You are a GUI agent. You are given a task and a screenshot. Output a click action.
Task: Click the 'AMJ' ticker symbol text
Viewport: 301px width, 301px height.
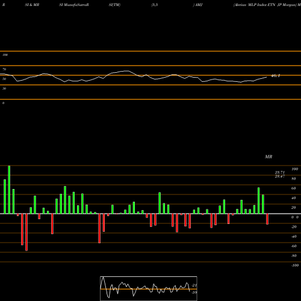pos(198,5)
